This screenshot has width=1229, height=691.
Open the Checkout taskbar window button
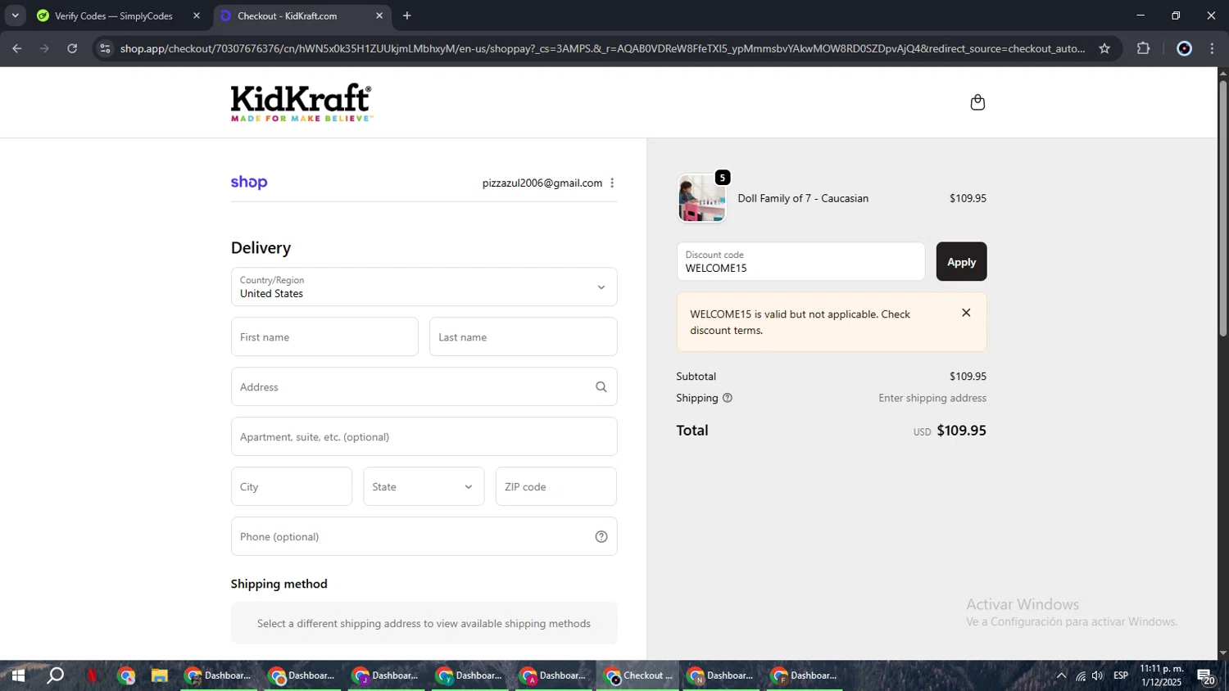(637, 675)
